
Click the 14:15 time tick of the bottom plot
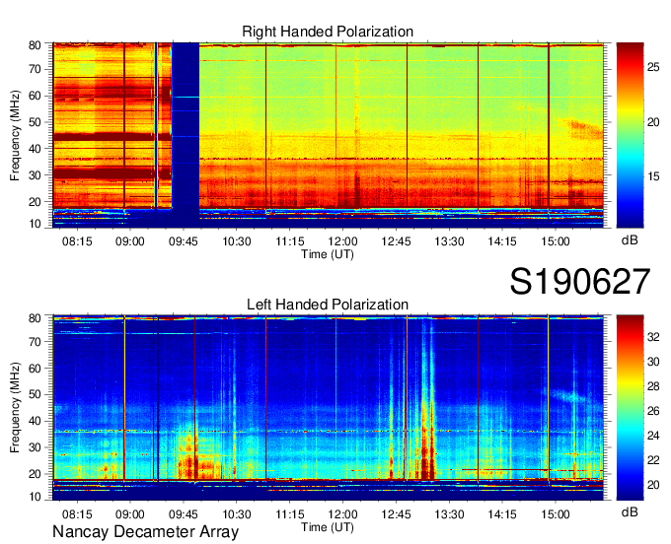[x=502, y=514]
